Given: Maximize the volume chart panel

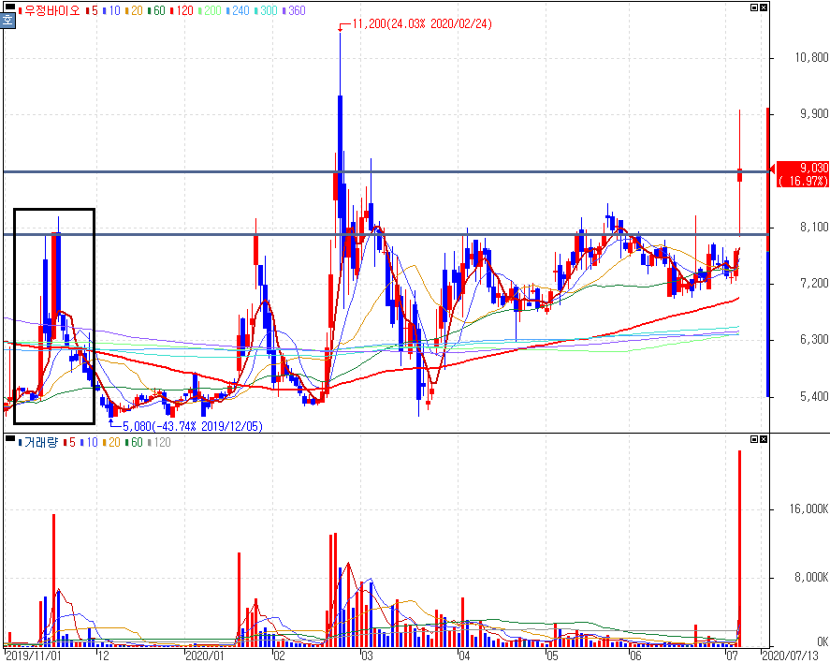Looking at the screenshot, I should 754,439.
